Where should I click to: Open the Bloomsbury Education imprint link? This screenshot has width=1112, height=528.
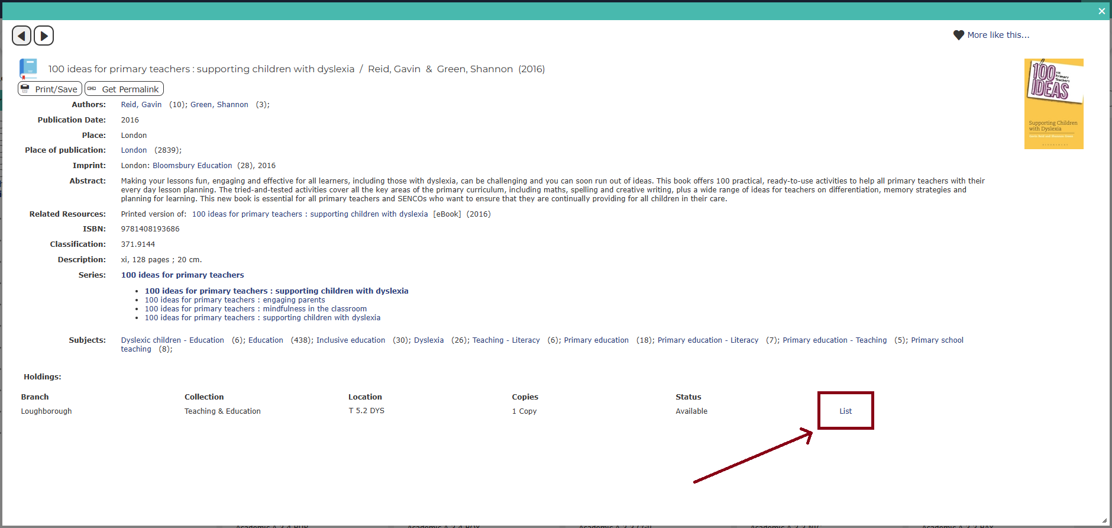click(x=192, y=166)
